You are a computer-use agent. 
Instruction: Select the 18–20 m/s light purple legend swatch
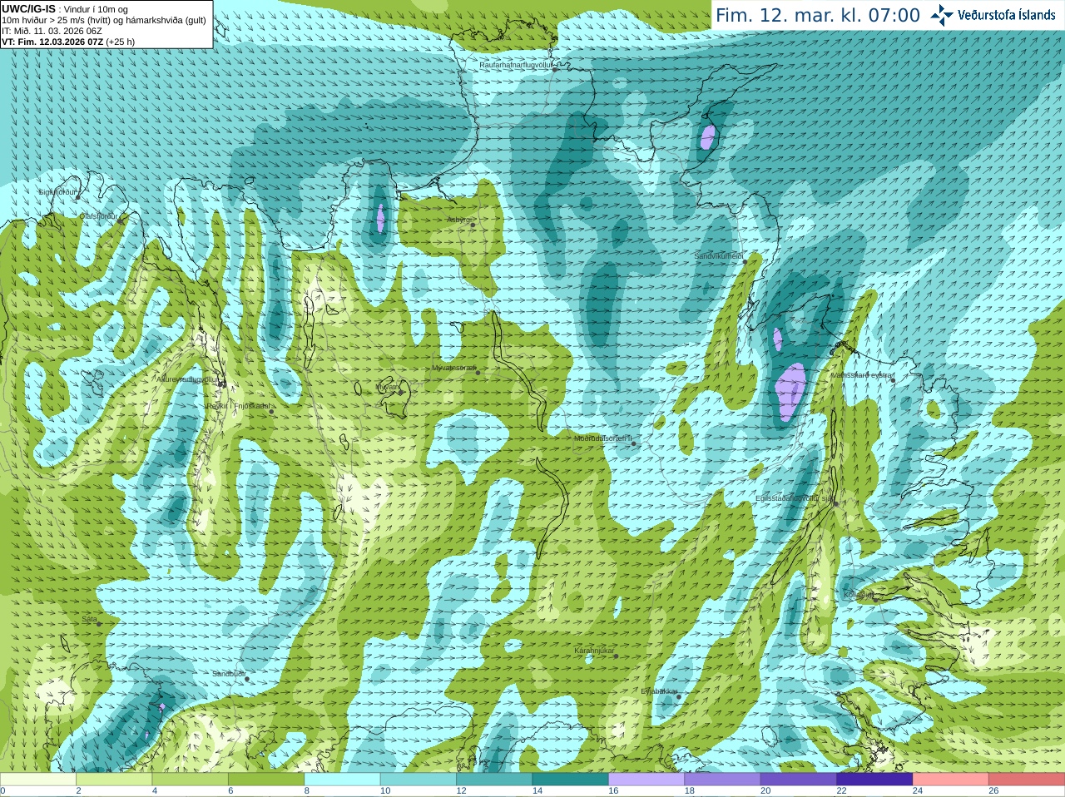[723, 780]
